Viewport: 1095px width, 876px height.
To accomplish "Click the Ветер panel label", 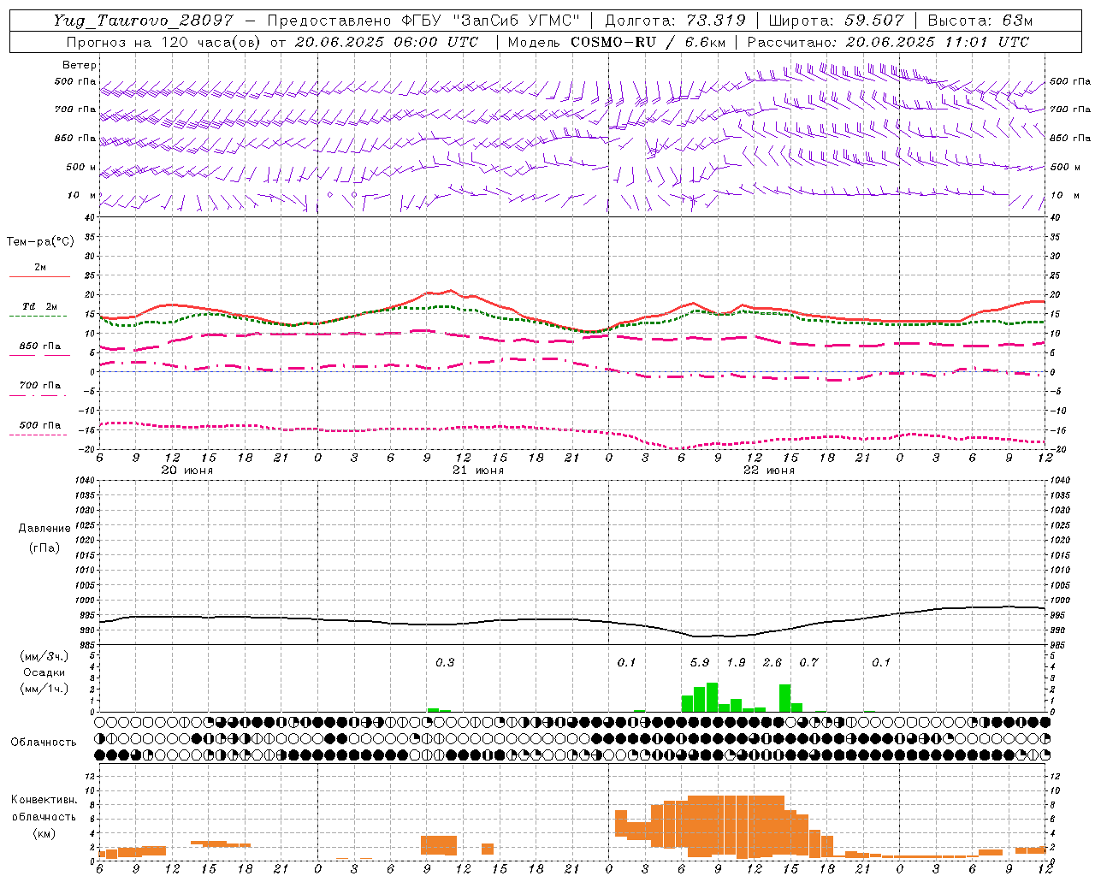I will click(x=80, y=65).
